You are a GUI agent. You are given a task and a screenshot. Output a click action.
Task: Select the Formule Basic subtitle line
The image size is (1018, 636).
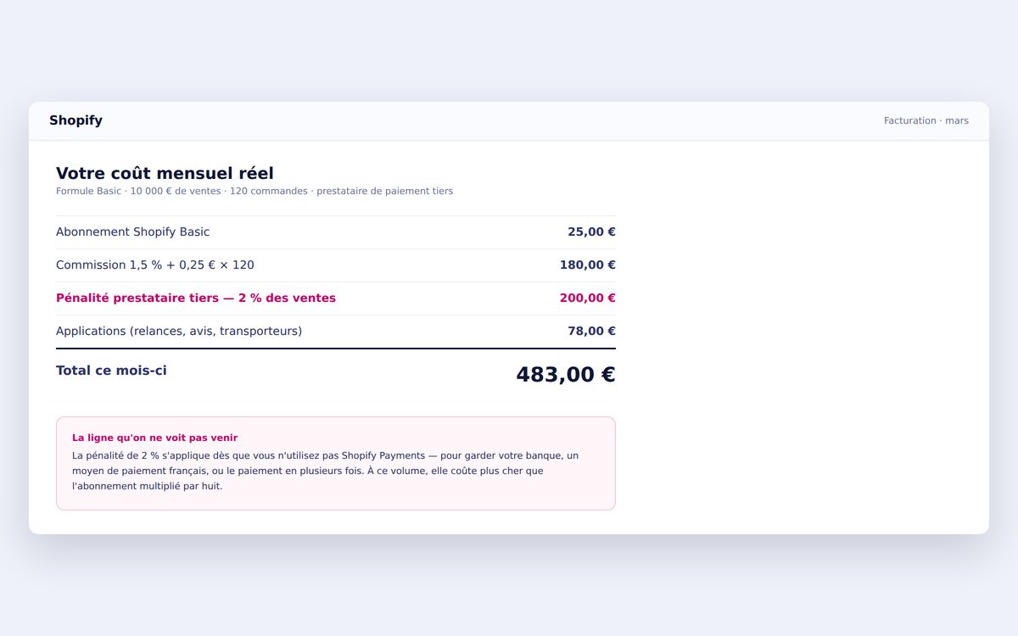(x=255, y=191)
